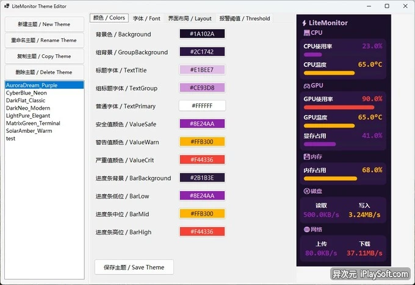The image size is (415, 285).
Task: Click the network upload 80.0KB/s value
Action: pyautogui.click(x=321, y=253)
